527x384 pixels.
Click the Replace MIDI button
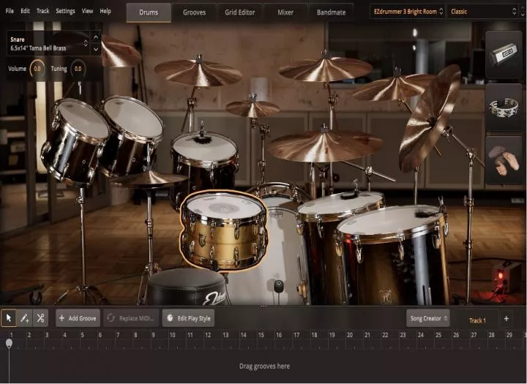132,318
